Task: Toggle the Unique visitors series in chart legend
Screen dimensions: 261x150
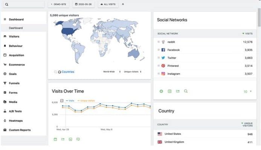Action: click(86, 100)
